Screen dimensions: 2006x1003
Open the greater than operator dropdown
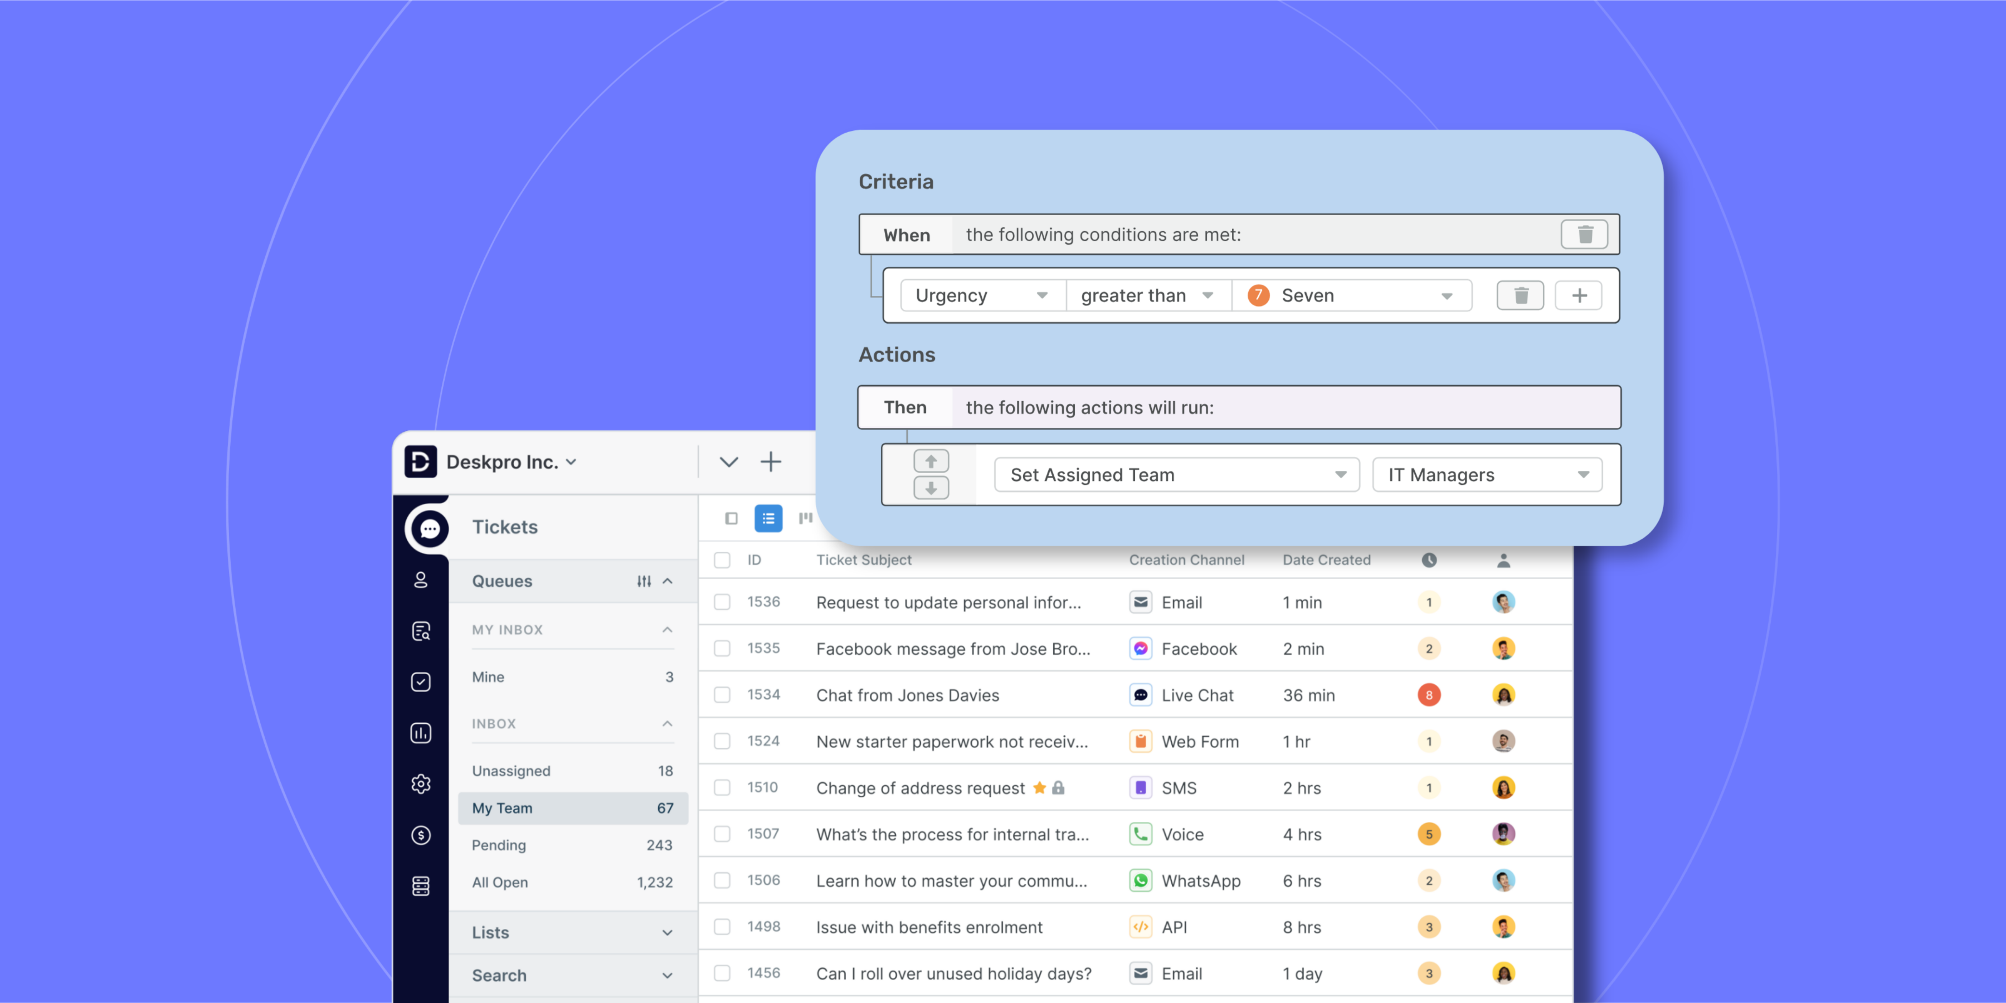[x=1148, y=296]
